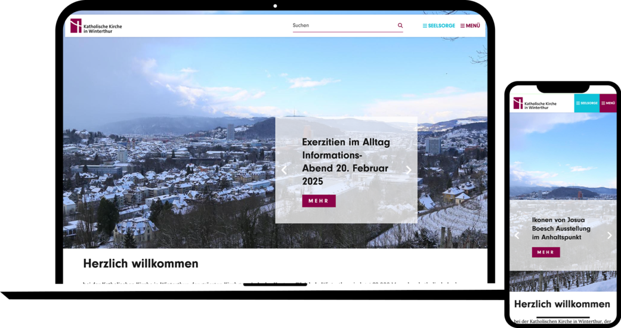The image size is (621, 328).
Task: Click the Herzlich willkommen heading on laptop
Action: (x=141, y=264)
